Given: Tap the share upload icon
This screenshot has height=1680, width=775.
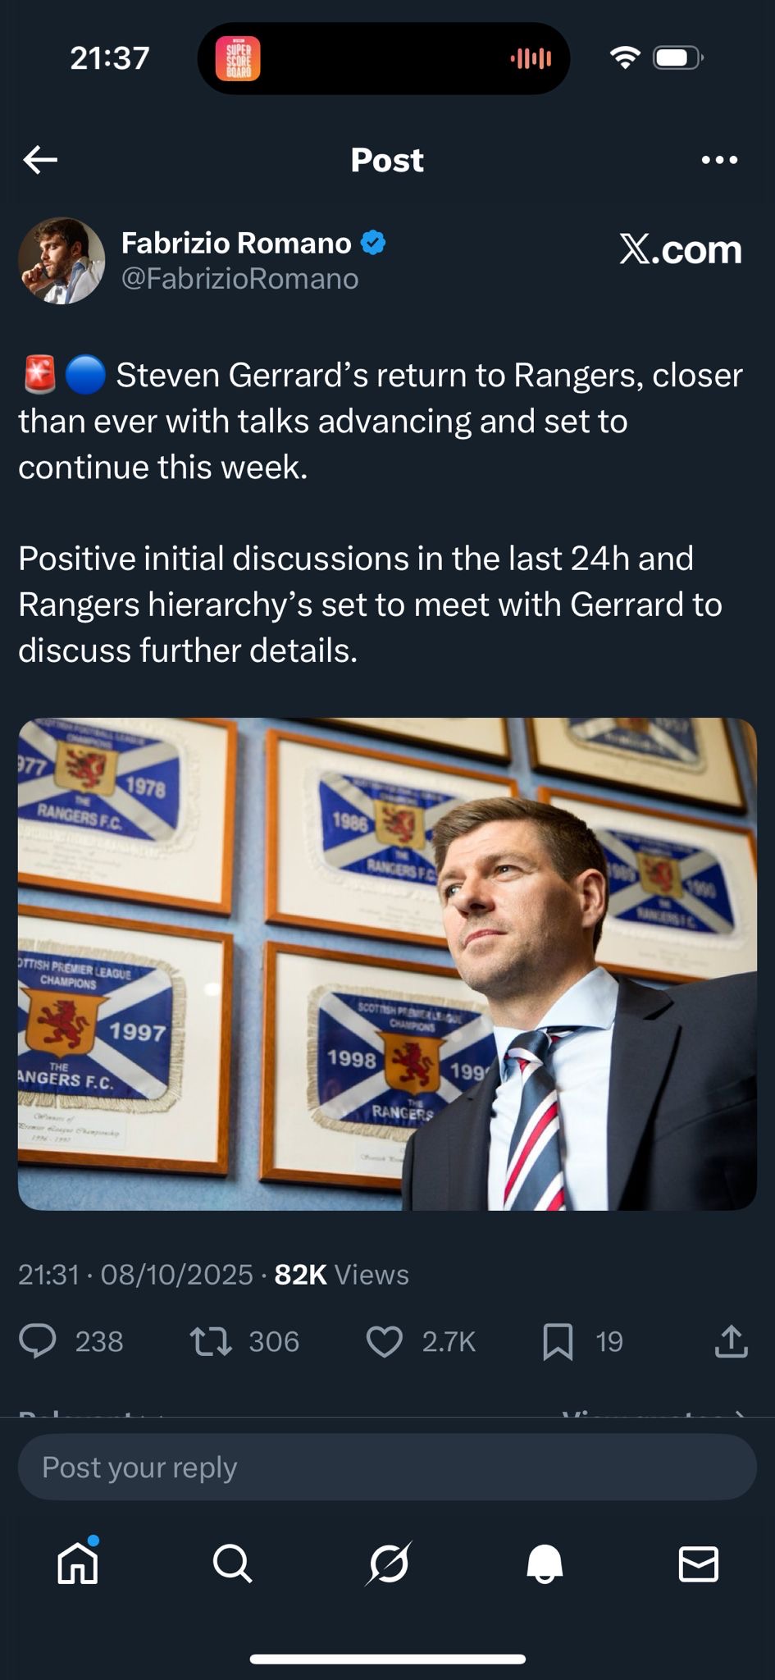Looking at the screenshot, I should (731, 1341).
